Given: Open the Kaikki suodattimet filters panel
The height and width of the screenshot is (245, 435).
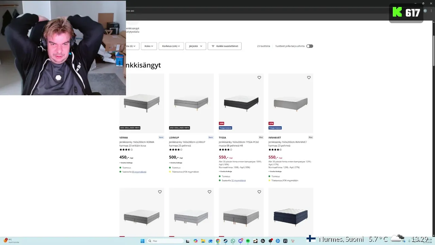Looking at the screenshot, I should point(225,46).
